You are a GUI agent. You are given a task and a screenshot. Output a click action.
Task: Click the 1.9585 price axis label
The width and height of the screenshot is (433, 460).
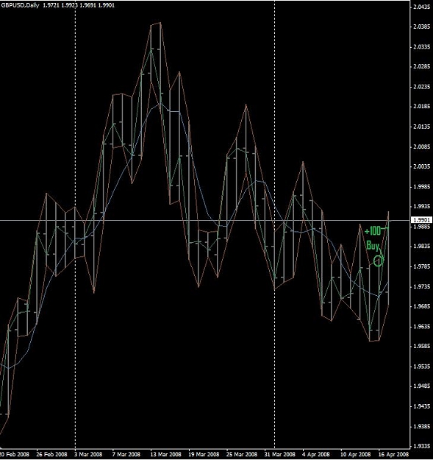pyautogui.click(x=422, y=347)
